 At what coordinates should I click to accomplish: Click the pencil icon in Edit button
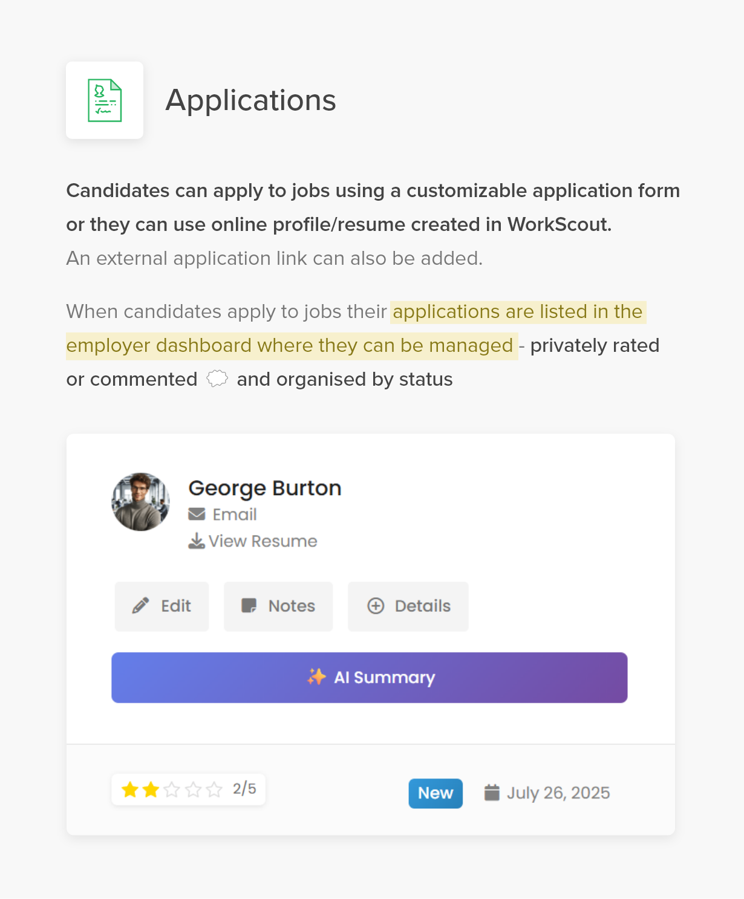point(140,606)
